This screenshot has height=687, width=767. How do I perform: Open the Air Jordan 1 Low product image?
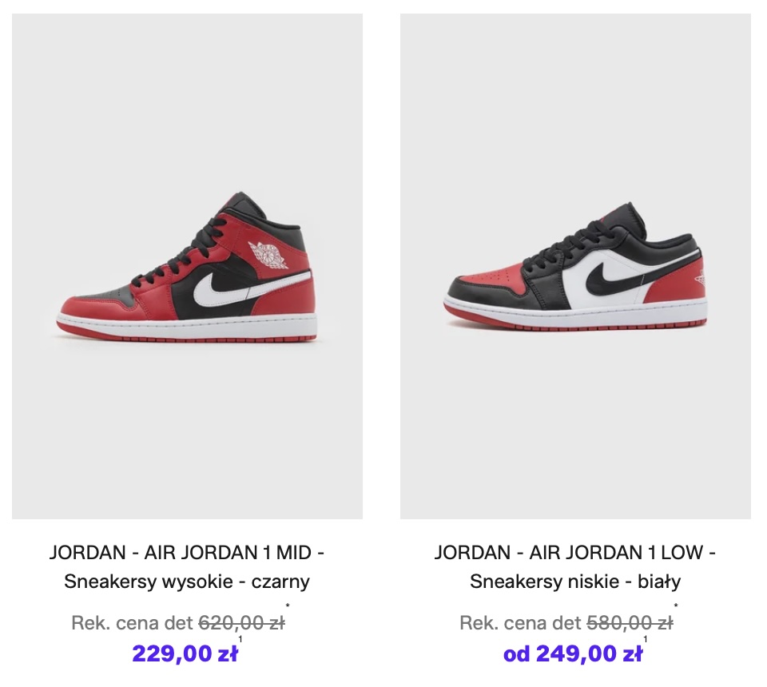(575, 266)
